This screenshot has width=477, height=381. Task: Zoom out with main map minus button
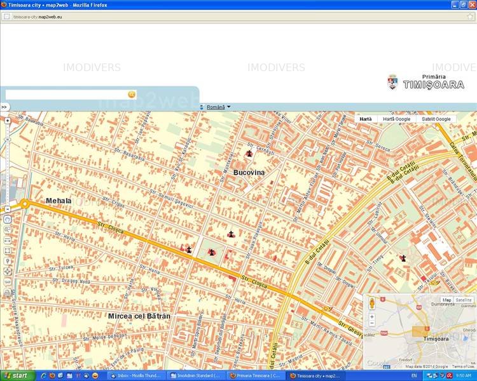coord(8,209)
